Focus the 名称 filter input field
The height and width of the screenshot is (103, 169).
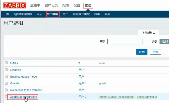pyautogui.click(x=125, y=41)
